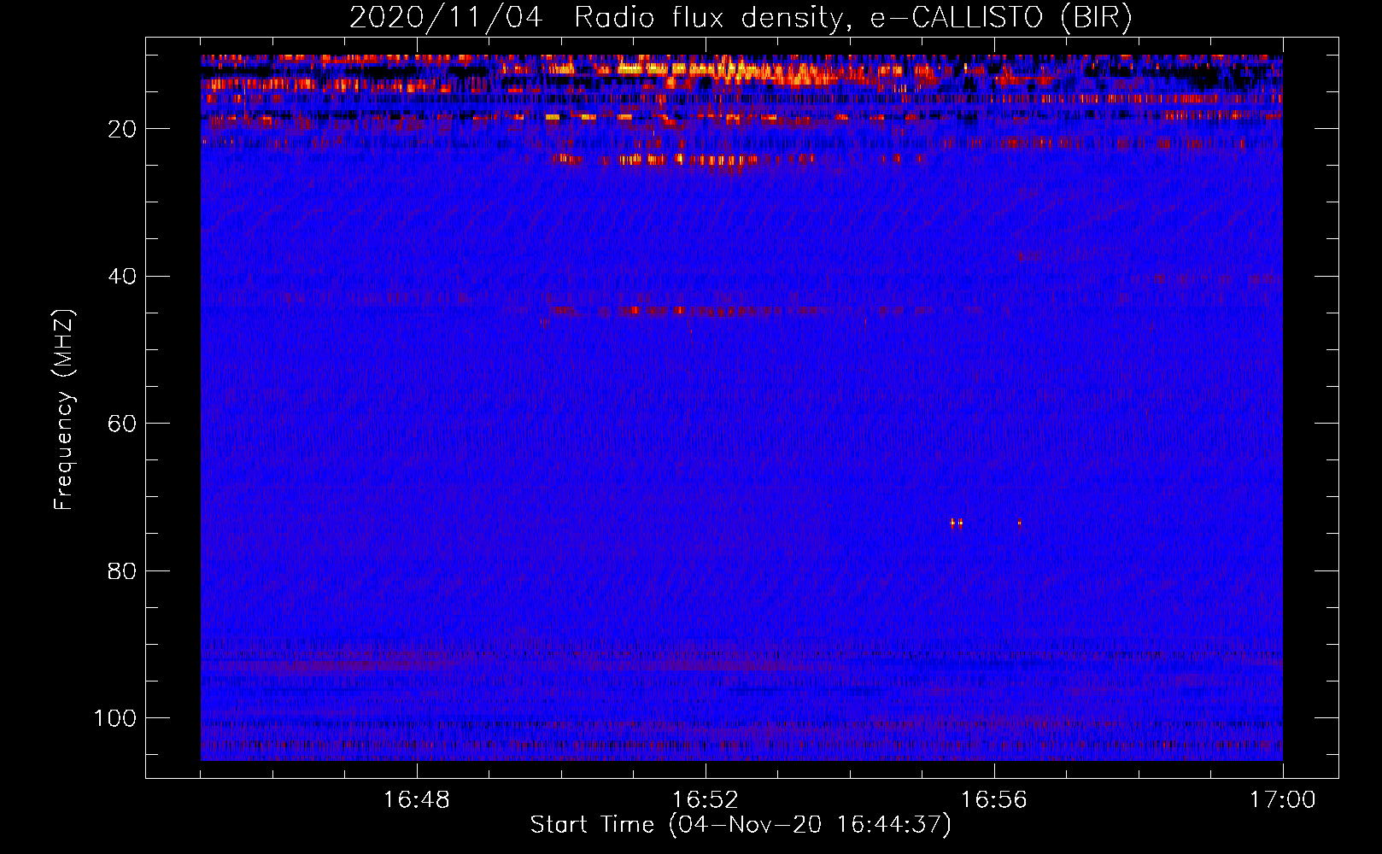The height and width of the screenshot is (854, 1382).
Task: Click the 'Frequency (MHZ)' axis label
Action: click(64, 410)
